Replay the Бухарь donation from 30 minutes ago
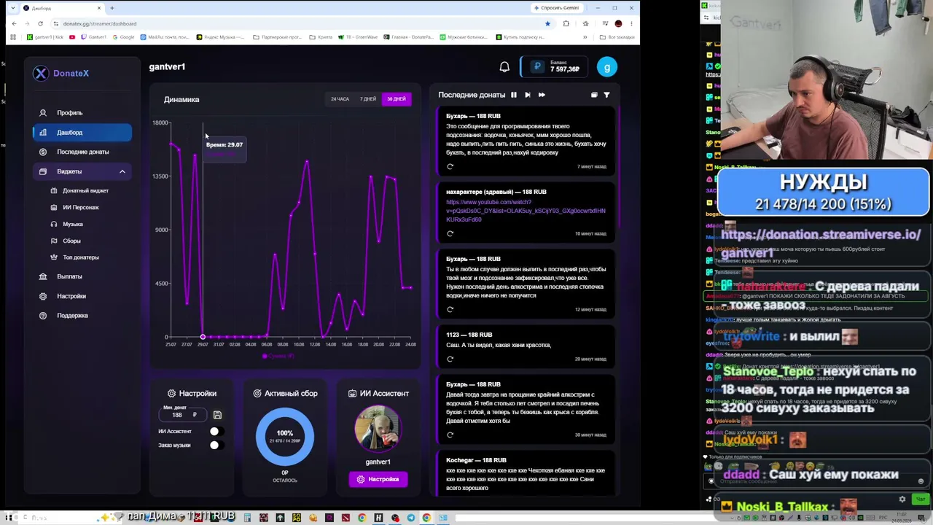933x525 pixels. click(450, 435)
